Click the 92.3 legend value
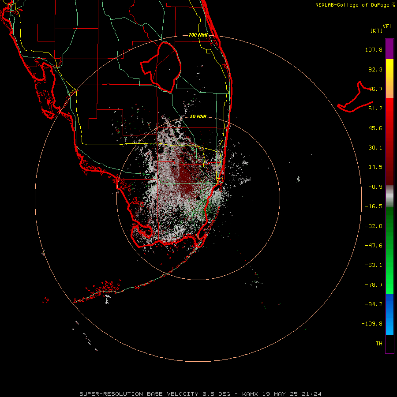Image resolution: width=397 pixels, height=397 pixels. click(375, 69)
